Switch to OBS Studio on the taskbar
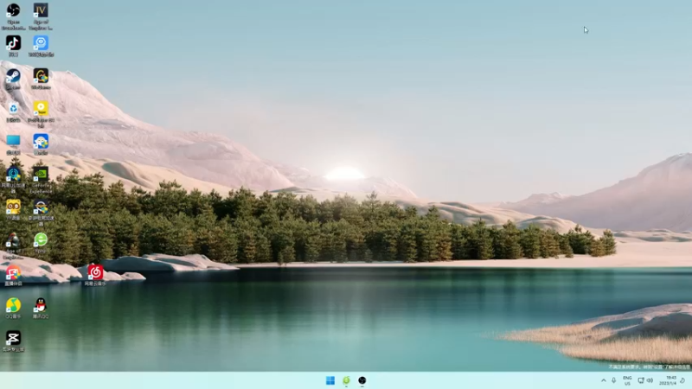This screenshot has height=389, width=692. [362, 380]
